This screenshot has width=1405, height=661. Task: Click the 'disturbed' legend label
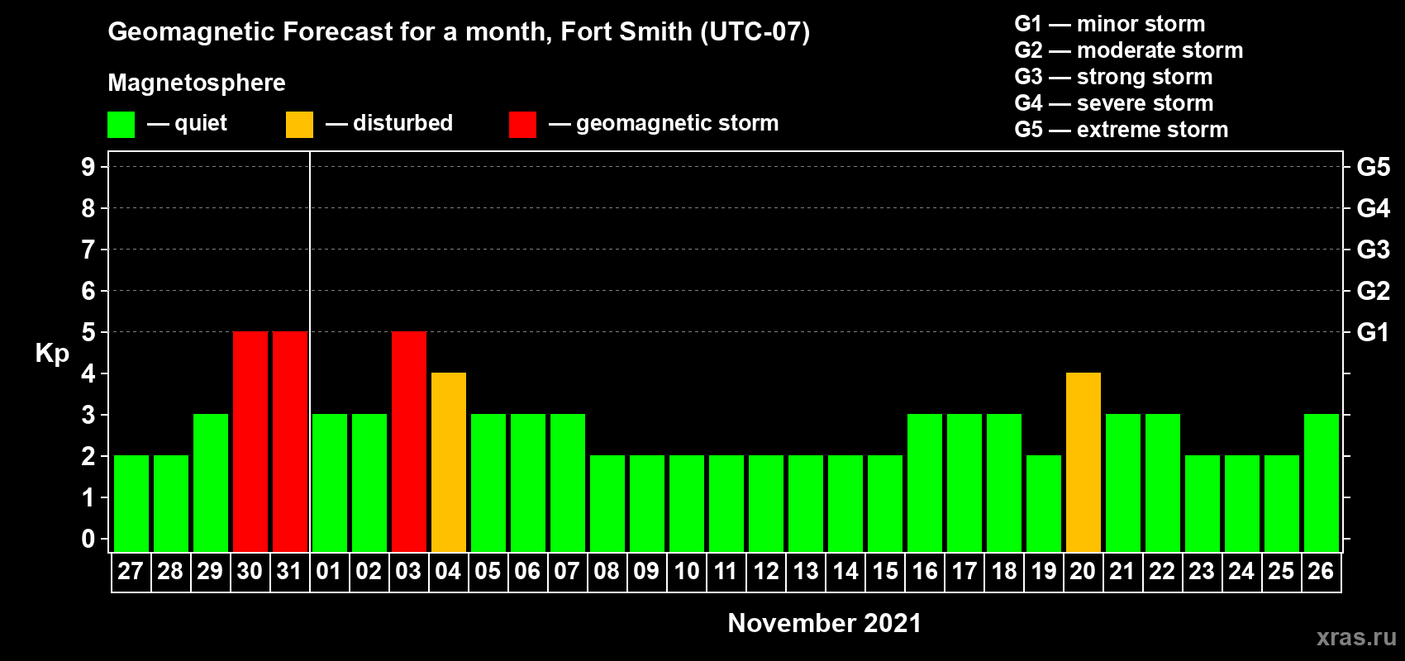click(403, 123)
